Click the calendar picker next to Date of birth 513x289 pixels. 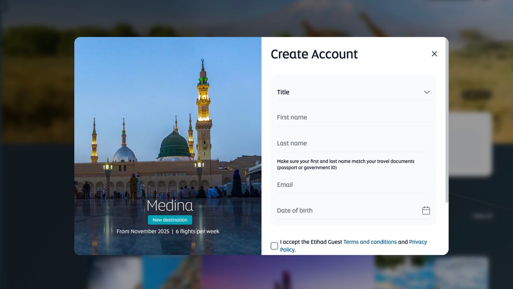pos(426,210)
